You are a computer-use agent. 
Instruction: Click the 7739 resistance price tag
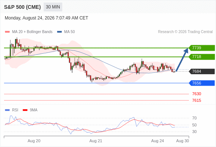coord(202,48)
